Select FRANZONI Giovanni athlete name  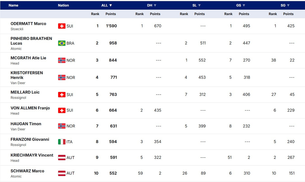click(30, 139)
